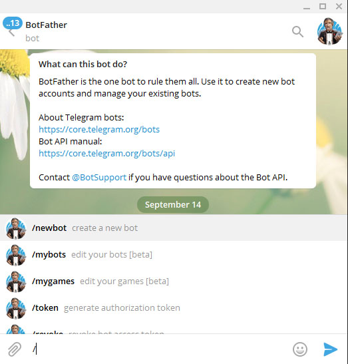Screen dimensions: 348x364
Task: Click the avatar beside /mybots command
Action: click(x=16, y=254)
